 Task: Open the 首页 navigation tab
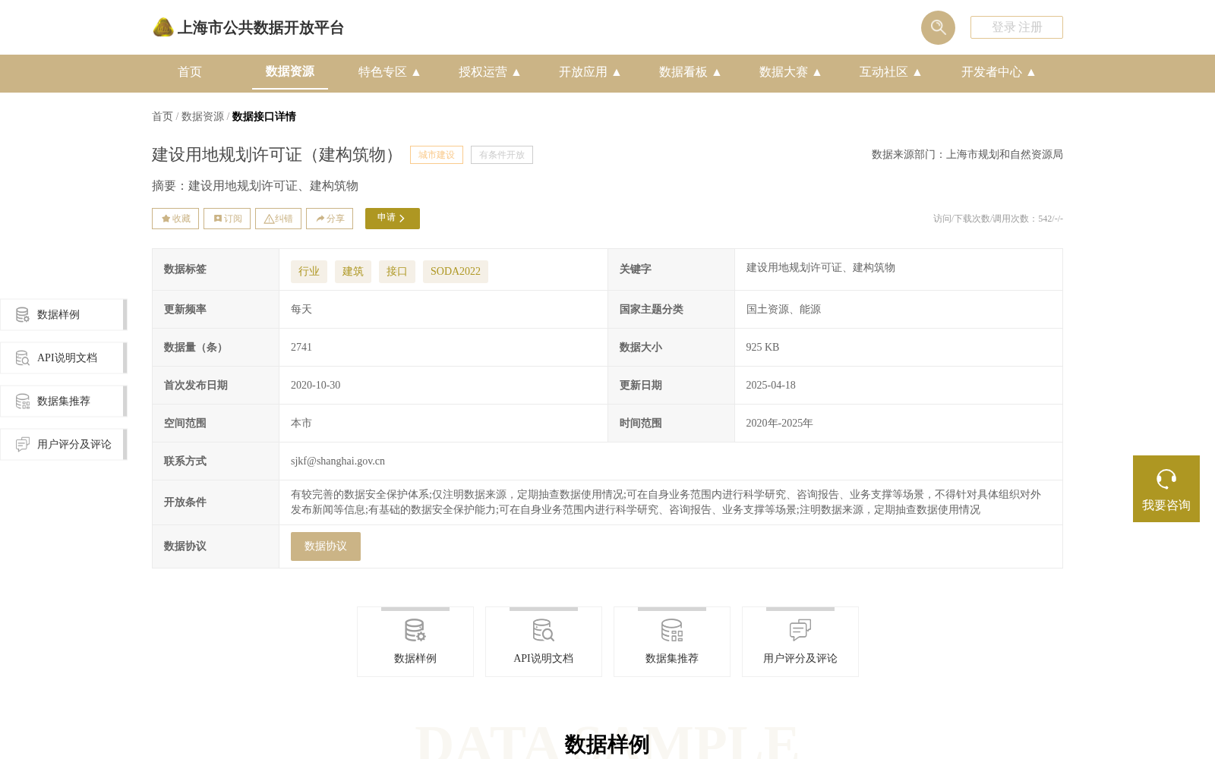click(190, 72)
